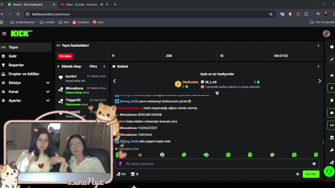Image resolution: width=335 pixels, height=188 pixels.
Task: Open the OtoGusion top gifter link
Action: pyautogui.click(x=190, y=82)
